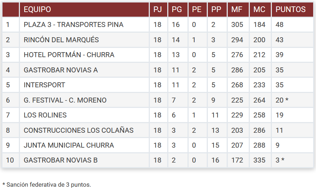The width and height of the screenshot is (316, 192).
Task: Click the PJ column header
Action: pos(157,10)
